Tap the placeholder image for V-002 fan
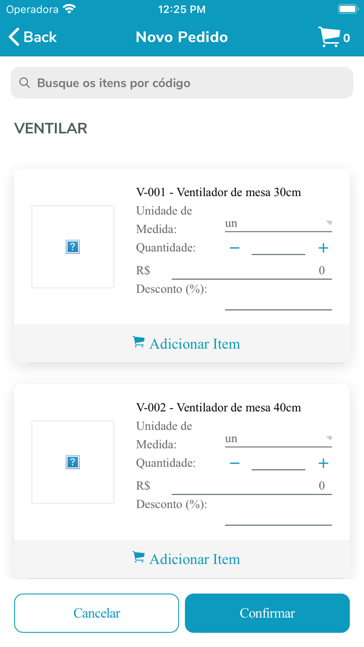The width and height of the screenshot is (364, 647). (72, 461)
